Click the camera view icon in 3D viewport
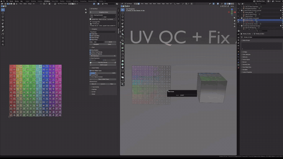The width and height of the screenshot is (283, 159). pyautogui.click(x=234, y=24)
